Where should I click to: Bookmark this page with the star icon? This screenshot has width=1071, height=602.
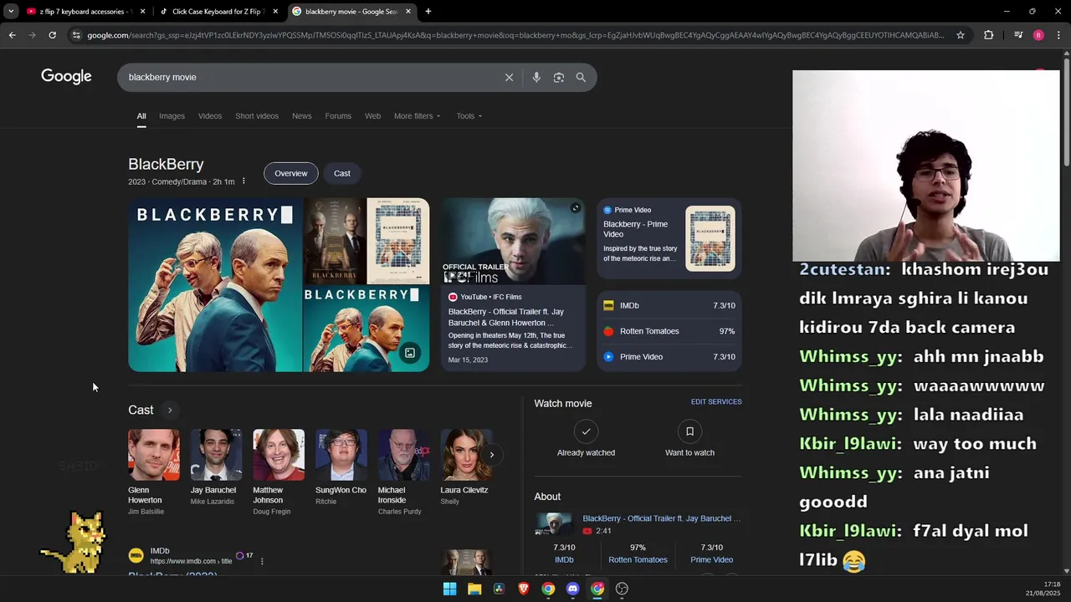(x=961, y=35)
